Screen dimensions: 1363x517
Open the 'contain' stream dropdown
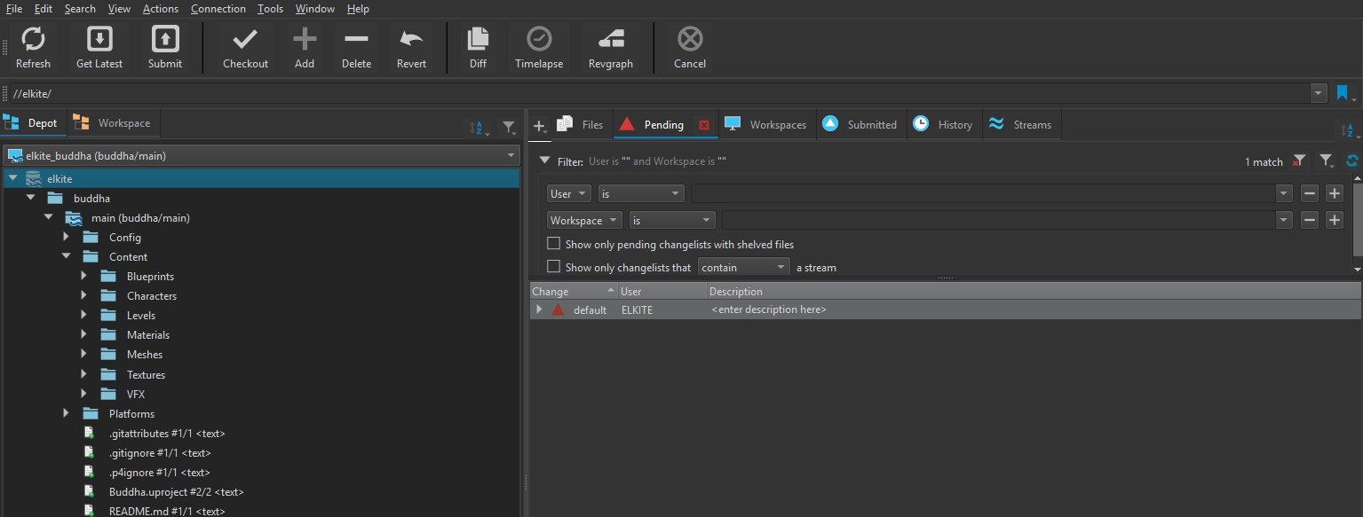(x=743, y=267)
